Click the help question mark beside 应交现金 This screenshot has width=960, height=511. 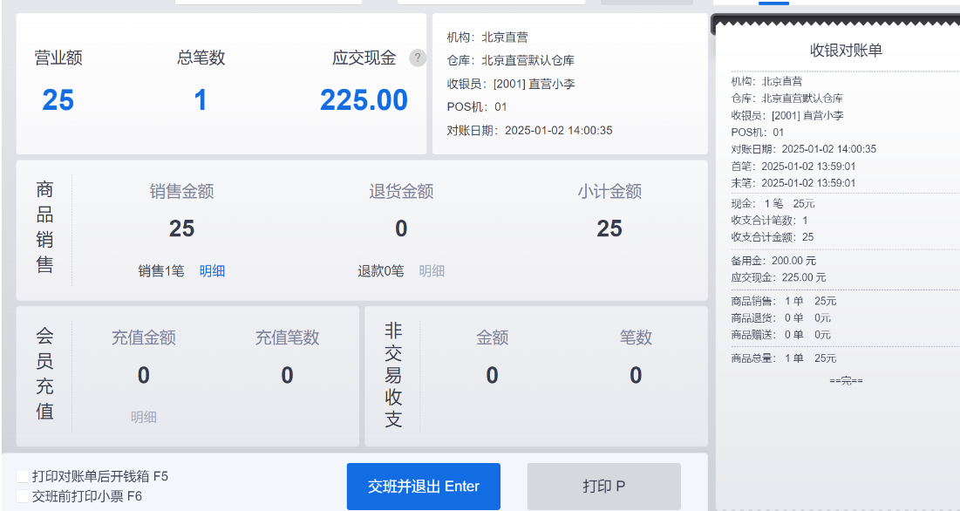pyautogui.click(x=418, y=58)
